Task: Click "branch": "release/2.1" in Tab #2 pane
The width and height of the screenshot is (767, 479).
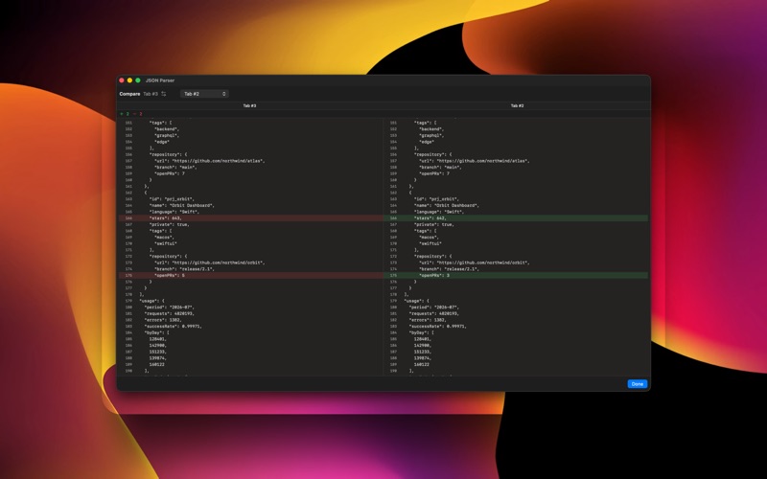Action: 449,269
